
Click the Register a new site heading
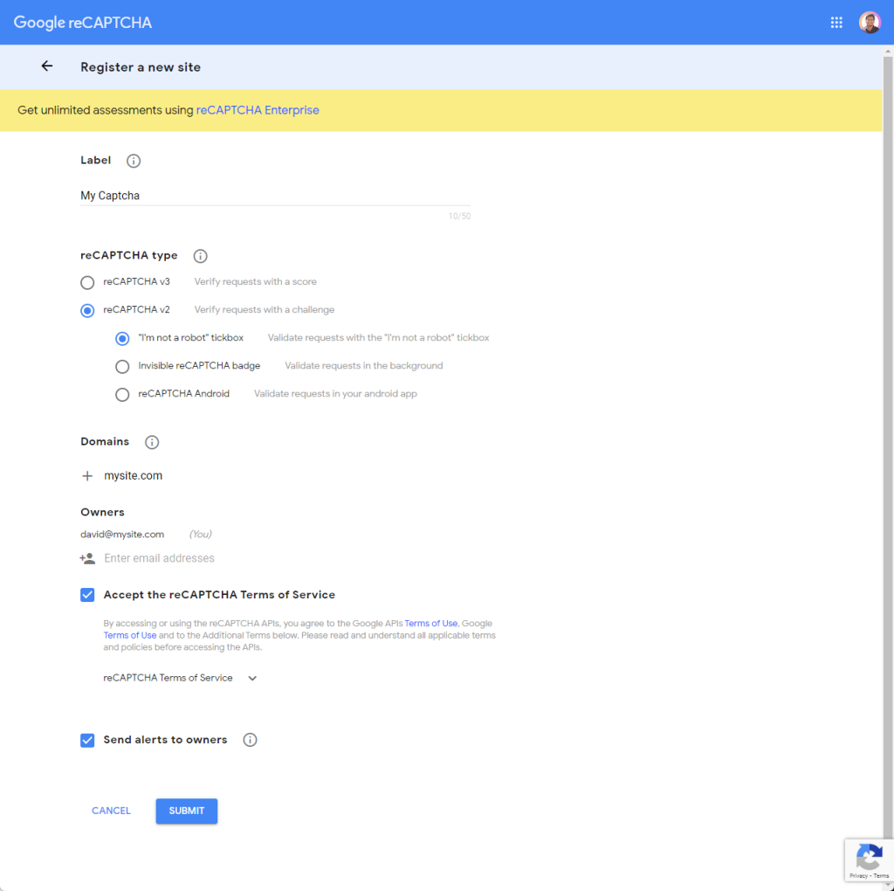click(141, 66)
